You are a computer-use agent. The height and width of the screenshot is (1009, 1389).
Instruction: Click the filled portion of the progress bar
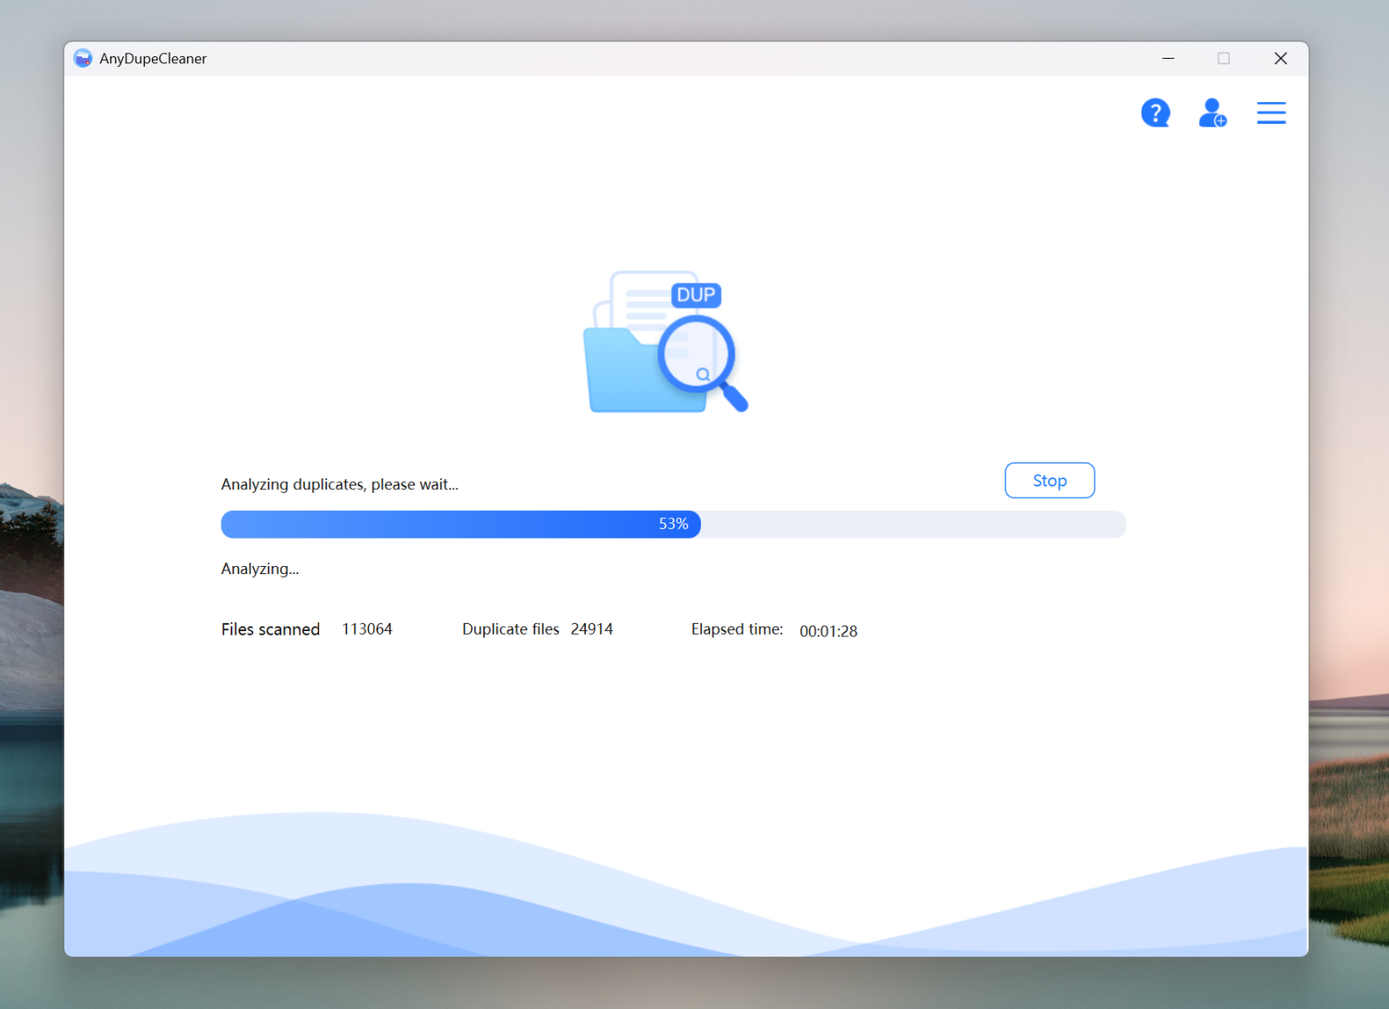452,523
